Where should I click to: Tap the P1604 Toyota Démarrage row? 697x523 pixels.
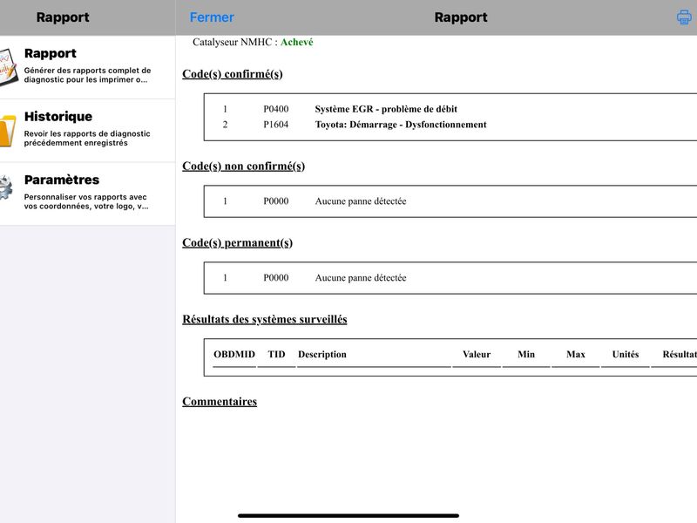[450, 125]
